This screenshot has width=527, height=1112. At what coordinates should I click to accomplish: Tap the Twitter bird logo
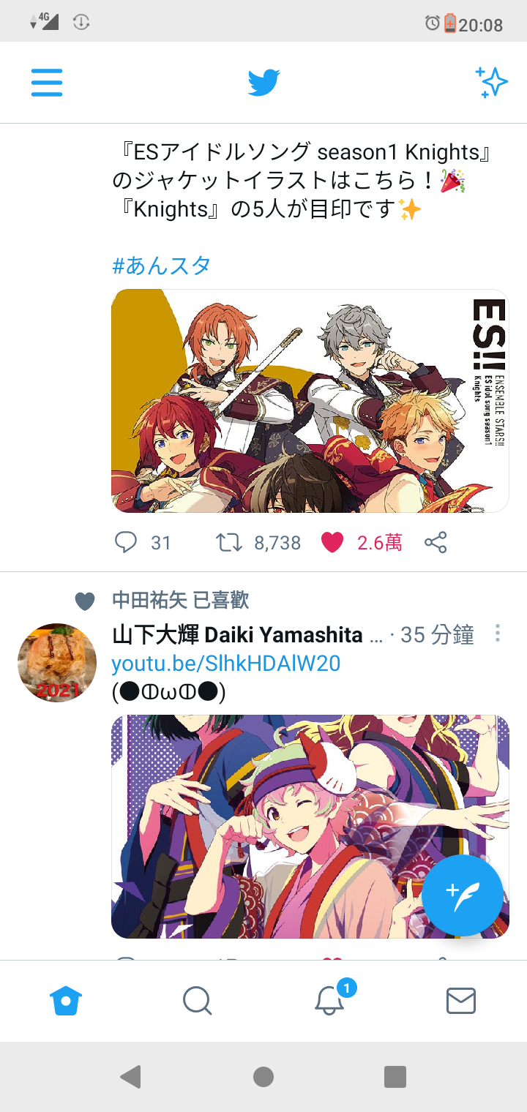click(x=263, y=82)
